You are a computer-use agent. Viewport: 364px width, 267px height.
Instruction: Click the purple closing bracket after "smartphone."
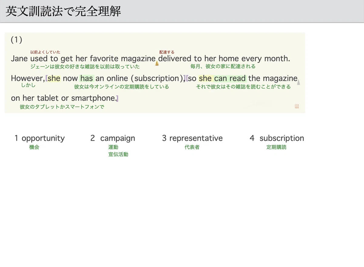point(117,98)
